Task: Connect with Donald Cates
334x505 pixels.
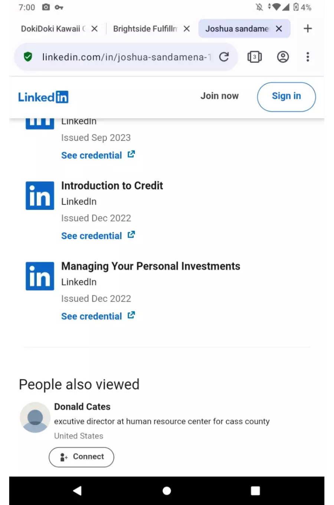Action: 81,457
